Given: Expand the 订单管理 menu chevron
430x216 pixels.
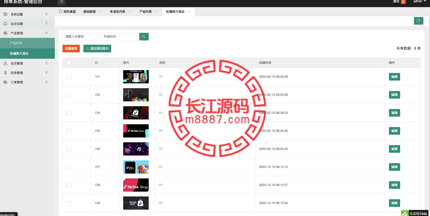Looking at the screenshot, I should [x=46, y=82].
